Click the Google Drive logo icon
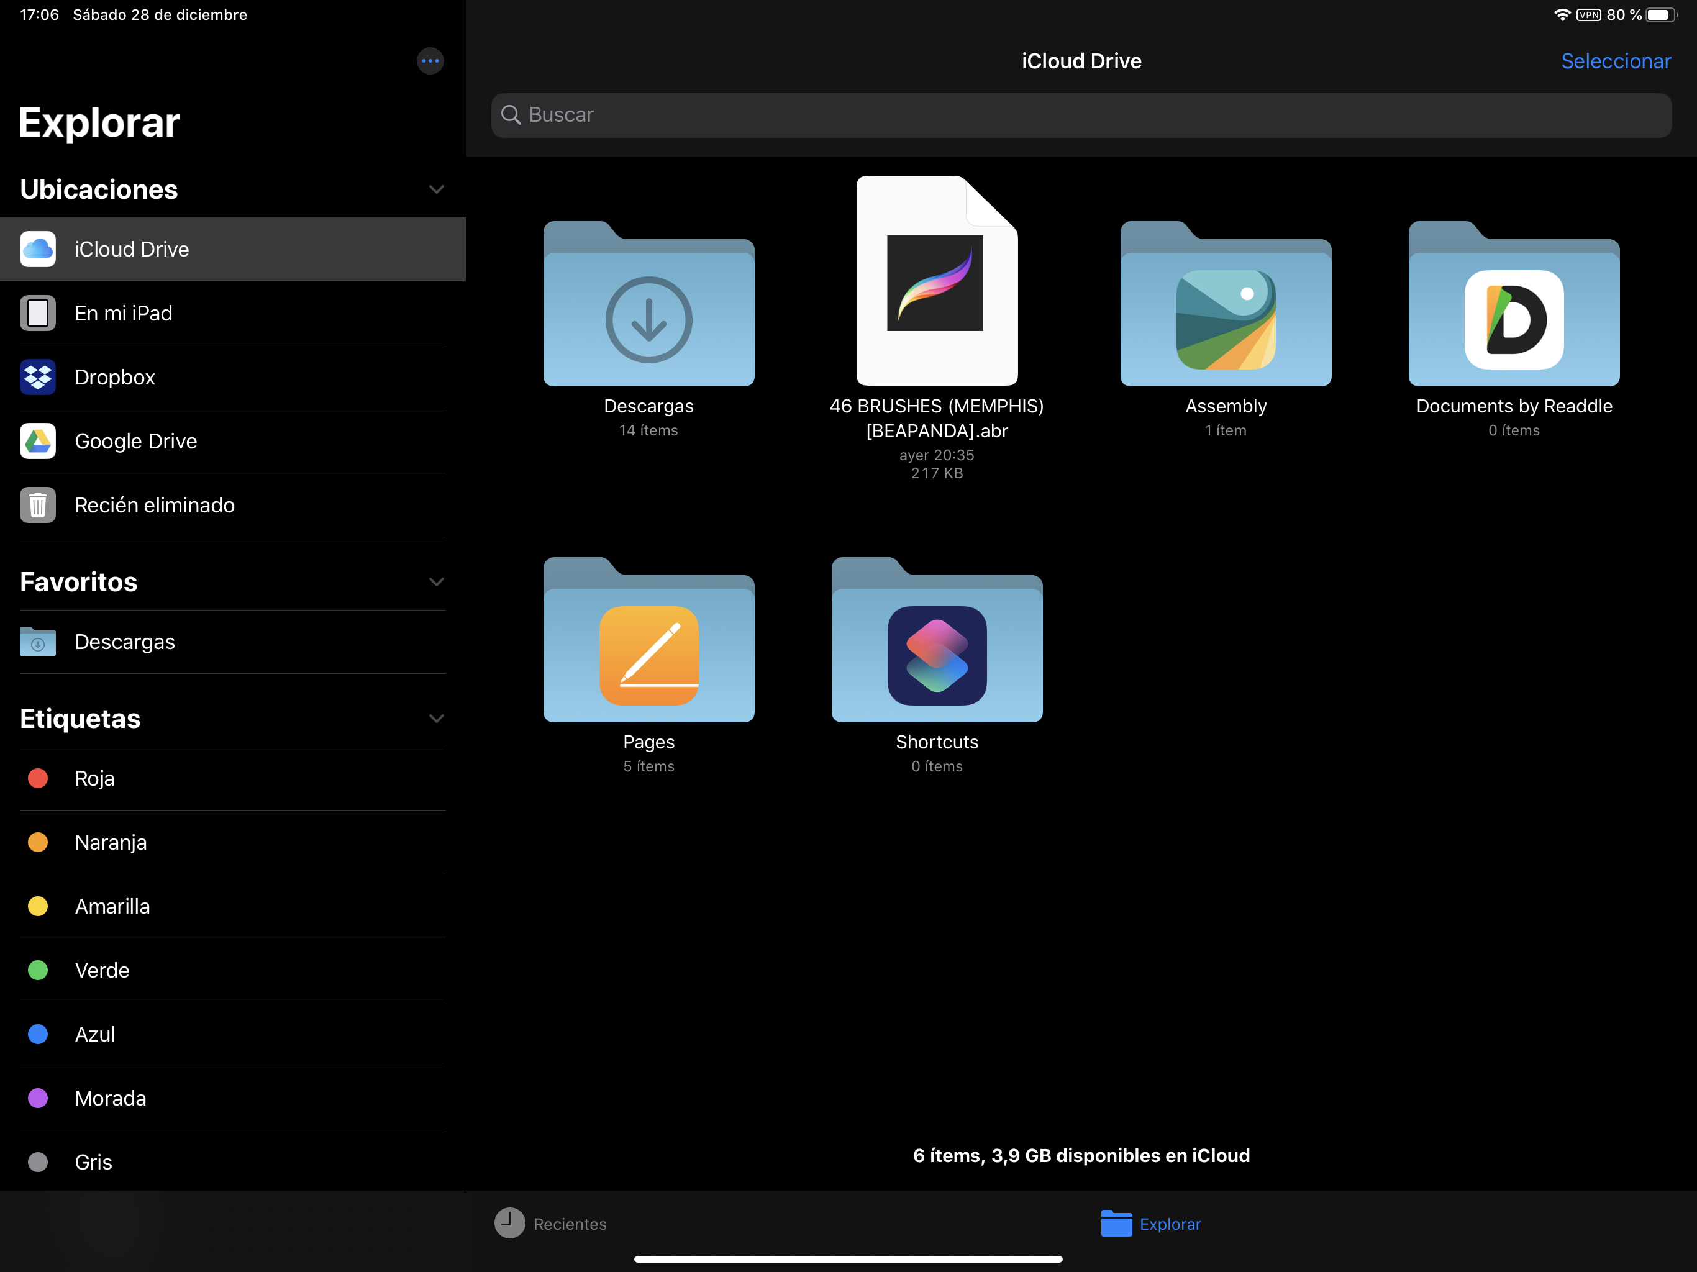 pos(38,441)
